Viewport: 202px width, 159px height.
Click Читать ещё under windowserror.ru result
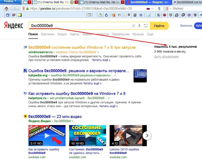101,60
